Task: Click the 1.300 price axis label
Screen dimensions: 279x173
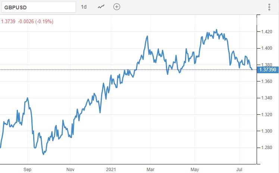Action: [x=267, y=131]
